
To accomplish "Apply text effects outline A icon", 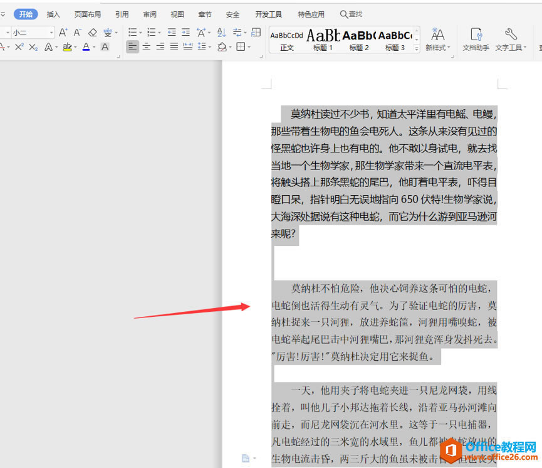I will (x=48, y=46).
